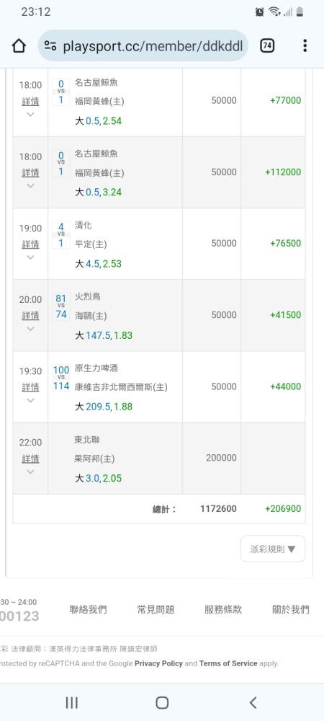Tap the Android home button
The image size is (324, 721).
click(162, 702)
